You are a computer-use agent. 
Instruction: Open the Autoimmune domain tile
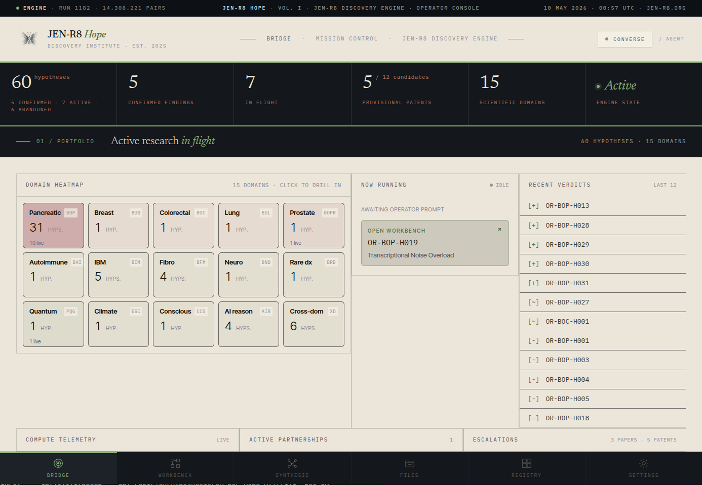click(x=53, y=275)
